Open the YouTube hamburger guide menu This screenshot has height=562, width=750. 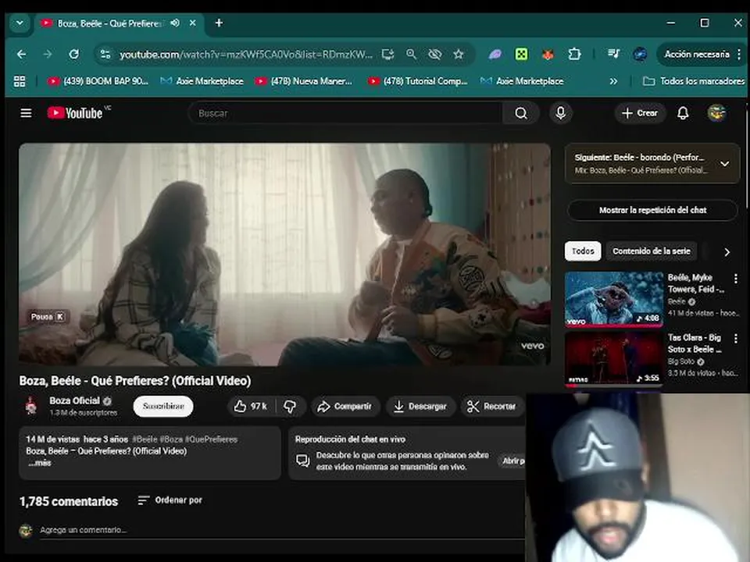(26, 113)
